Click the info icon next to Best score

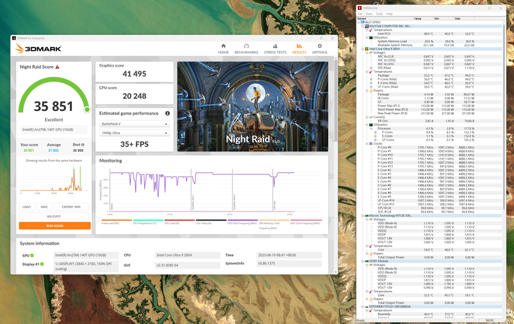(82, 145)
